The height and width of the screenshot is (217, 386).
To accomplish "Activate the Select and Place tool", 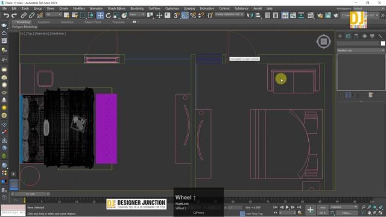I will [x=124, y=16].
